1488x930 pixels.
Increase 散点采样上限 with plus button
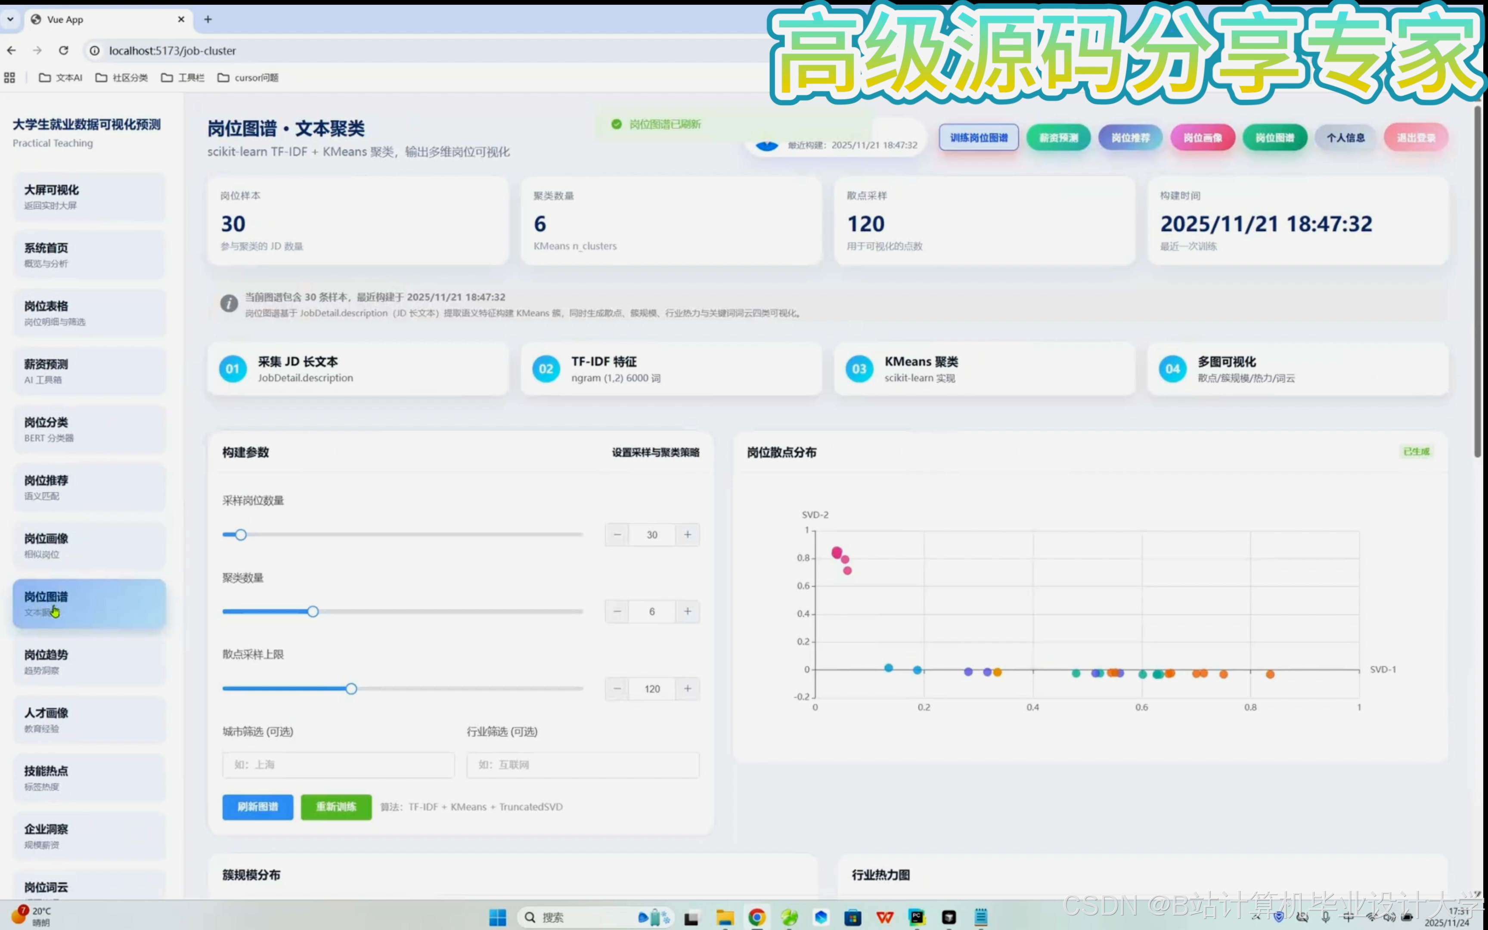point(688,688)
